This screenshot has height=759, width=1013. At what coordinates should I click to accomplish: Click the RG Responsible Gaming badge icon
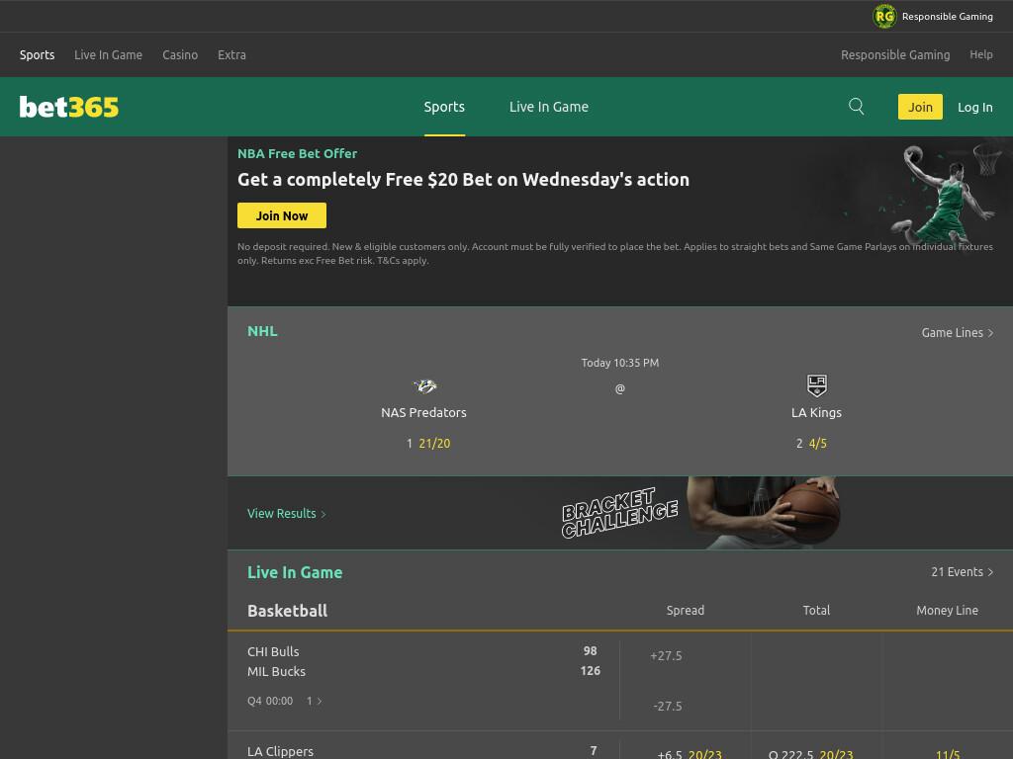tap(884, 16)
